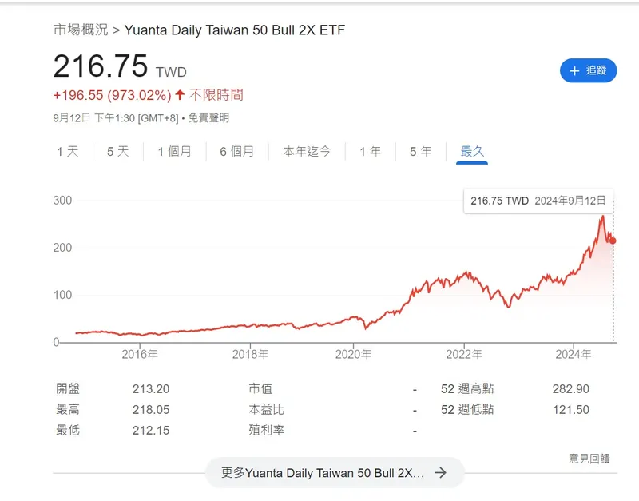Viewport: 639px width, 501px height.
Task: Click the arrow icon beside 更多Yuanta Daily Taiwan
Action: click(440, 472)
